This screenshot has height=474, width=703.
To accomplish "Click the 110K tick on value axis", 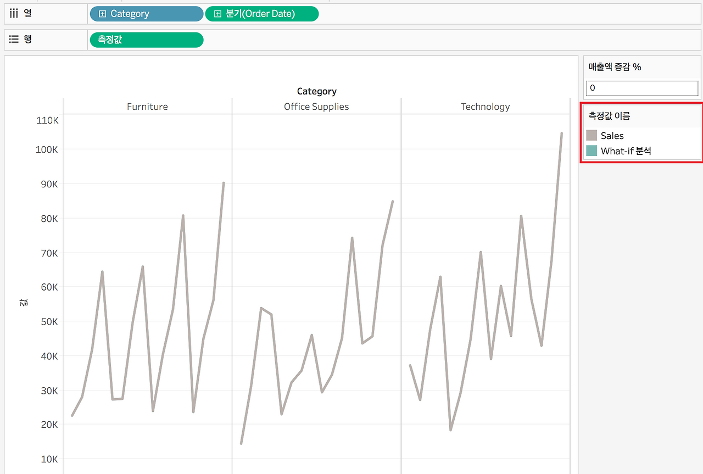I will 47,120.
